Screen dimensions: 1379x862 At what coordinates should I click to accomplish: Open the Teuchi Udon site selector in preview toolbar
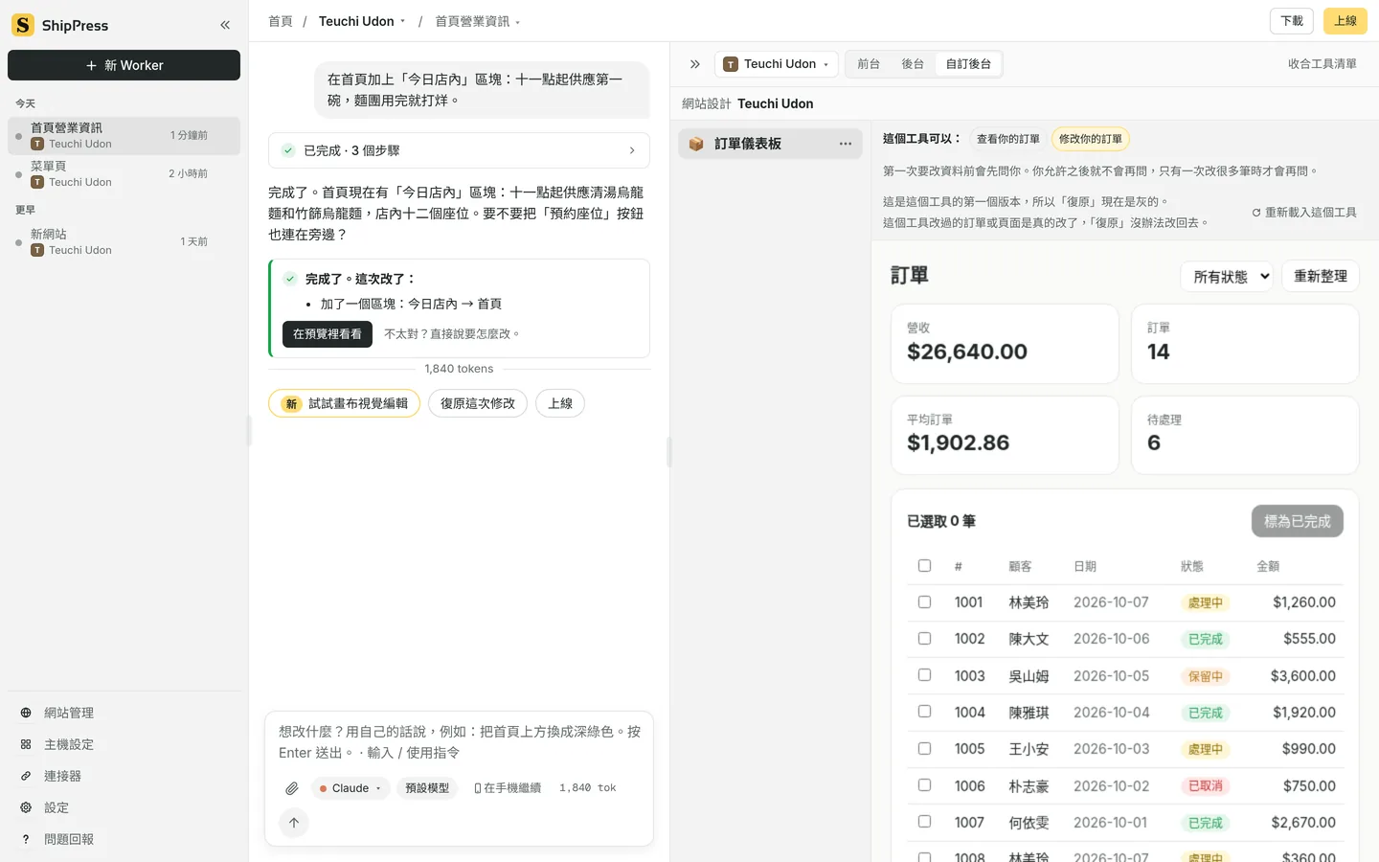(x=777, y=64)
